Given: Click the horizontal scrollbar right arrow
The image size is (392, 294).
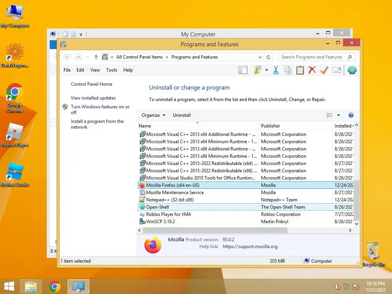Looking at the screenshot, I should coord(350,230).
